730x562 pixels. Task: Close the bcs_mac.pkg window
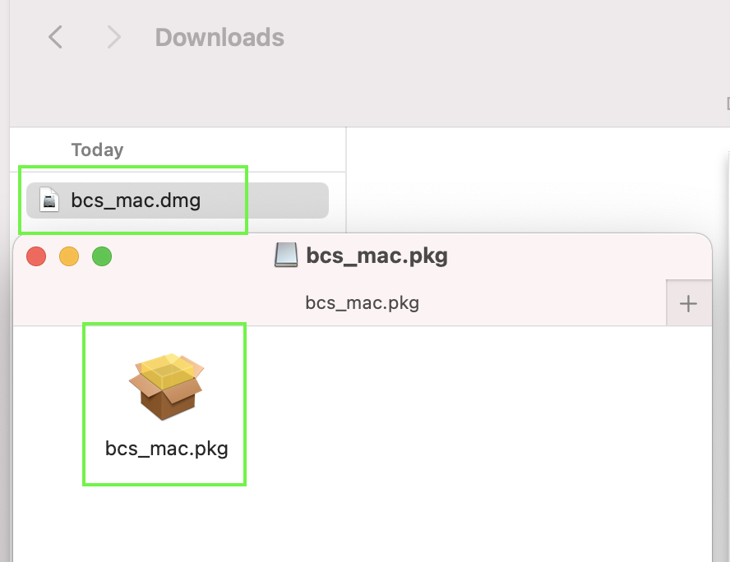click(36, 256)
